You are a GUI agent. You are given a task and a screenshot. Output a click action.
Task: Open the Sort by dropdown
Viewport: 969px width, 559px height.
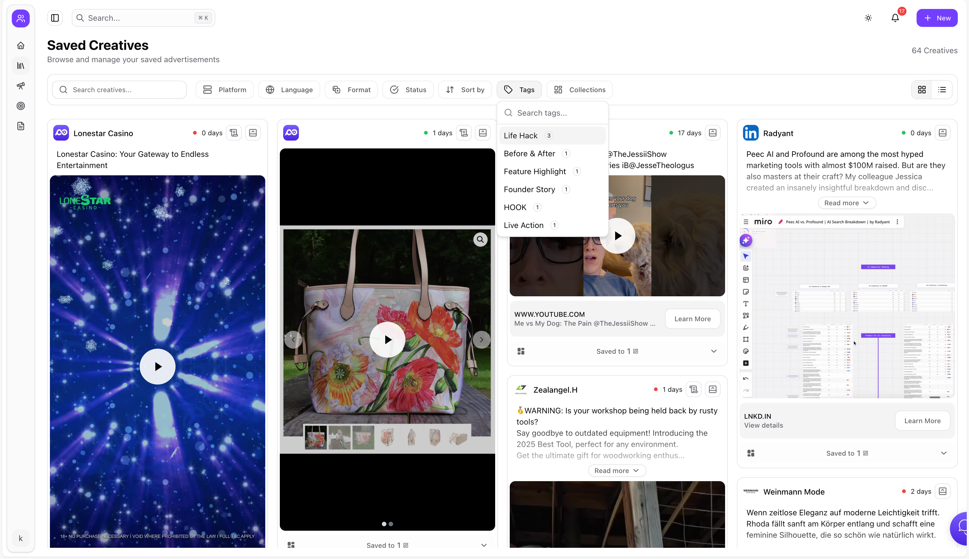[x=465, y=90]
